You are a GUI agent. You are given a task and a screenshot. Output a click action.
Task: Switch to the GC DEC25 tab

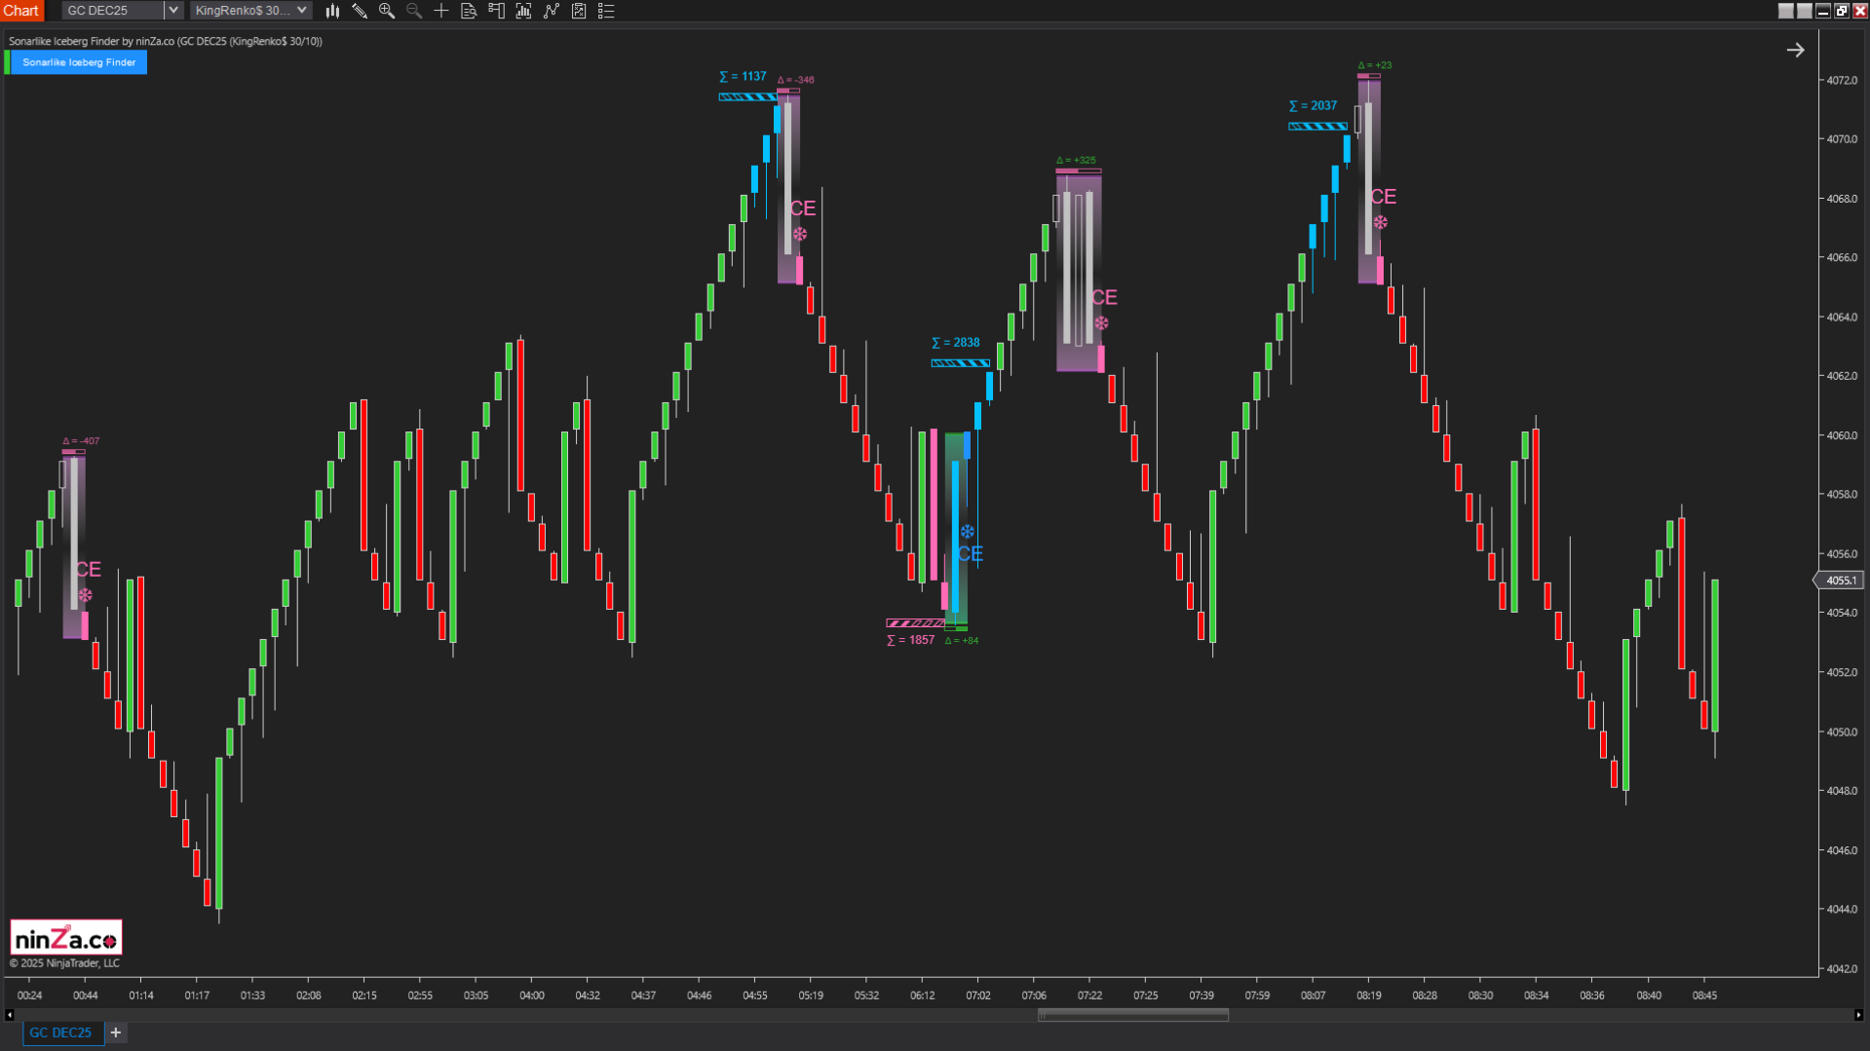[x=61, y=1032]
